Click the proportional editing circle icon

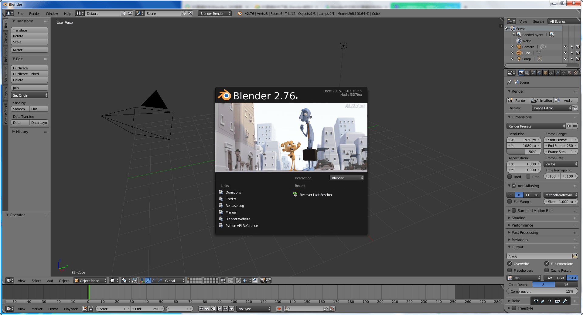[231, 280]
